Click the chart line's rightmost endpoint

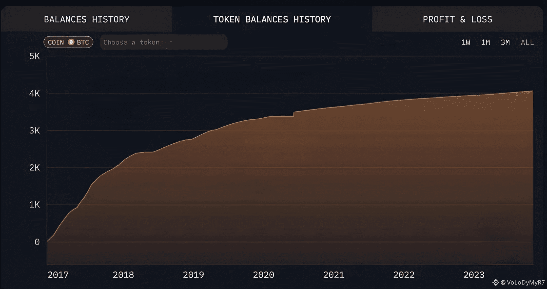coord(533,91)
